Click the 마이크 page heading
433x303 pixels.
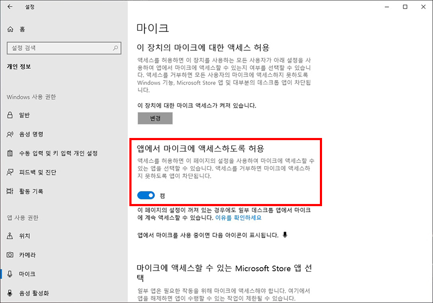pyautogui.click(x=153, y=28)
